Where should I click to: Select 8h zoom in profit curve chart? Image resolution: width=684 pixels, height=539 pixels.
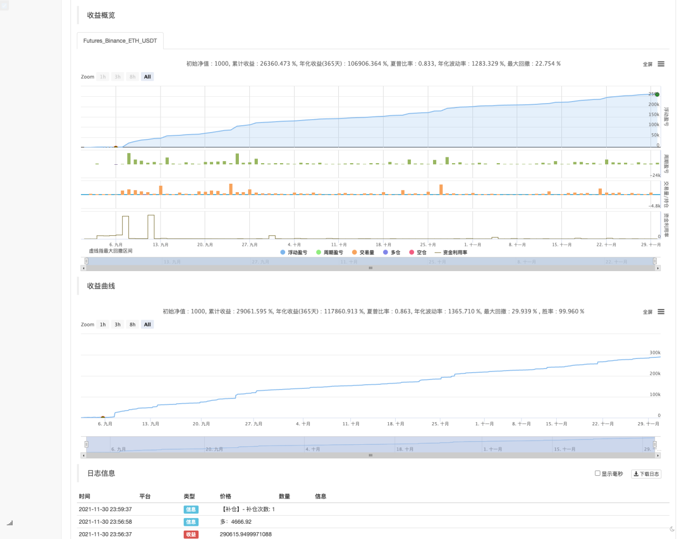pos(133,325)
